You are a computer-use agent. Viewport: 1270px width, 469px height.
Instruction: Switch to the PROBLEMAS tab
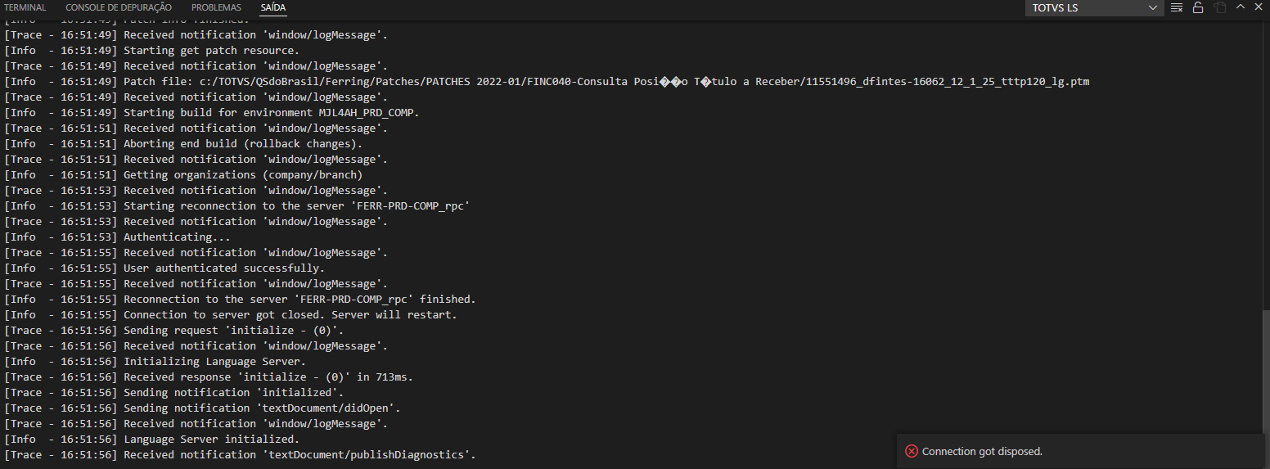pos(216,7)
